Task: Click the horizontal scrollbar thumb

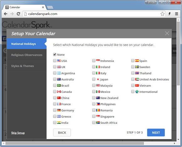Action: point(75,144)
